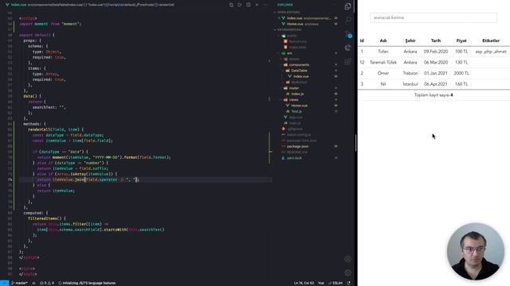This screenshot has width=510, height=286.
Task: Click the split editor icon
Action: 249,5
